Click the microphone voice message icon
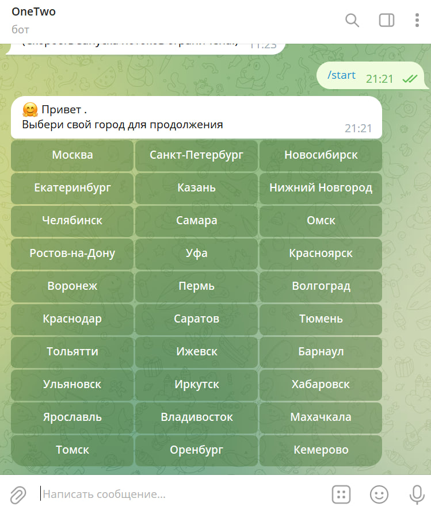431x510 pixels. point(417,494)
